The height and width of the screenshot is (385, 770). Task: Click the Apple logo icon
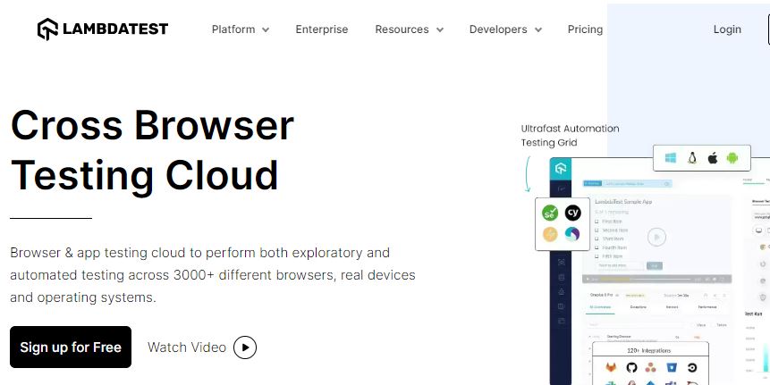click(713, 158)
